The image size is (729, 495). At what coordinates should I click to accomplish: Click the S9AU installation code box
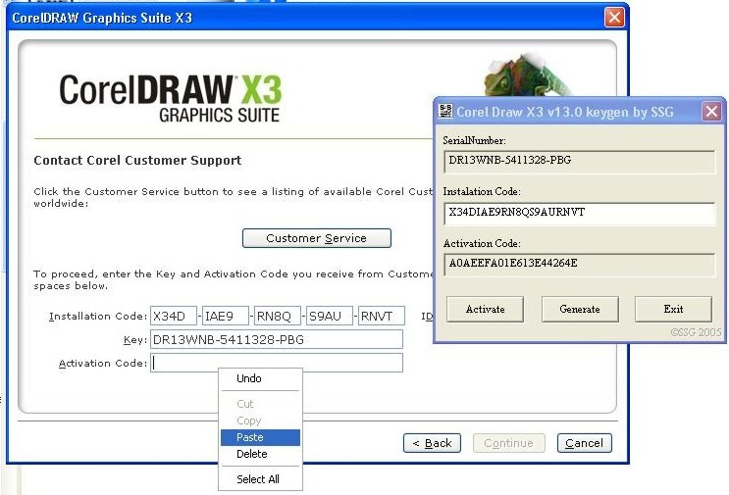click(x=330, y=316)
